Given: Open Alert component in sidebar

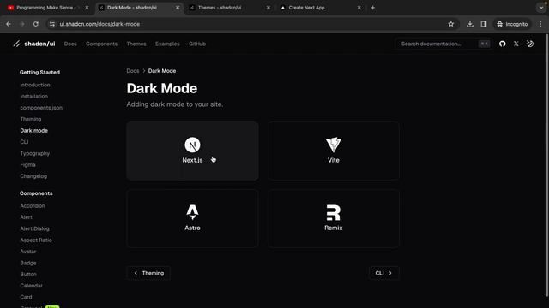Looking at the screenshot, I should pos(26,216).
